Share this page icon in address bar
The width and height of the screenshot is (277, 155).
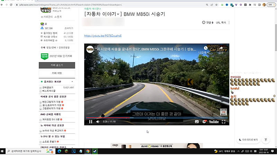pos(212,5)
